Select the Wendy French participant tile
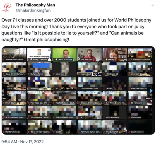The width and height of the screenshot is (158, 148). (115, 127)
